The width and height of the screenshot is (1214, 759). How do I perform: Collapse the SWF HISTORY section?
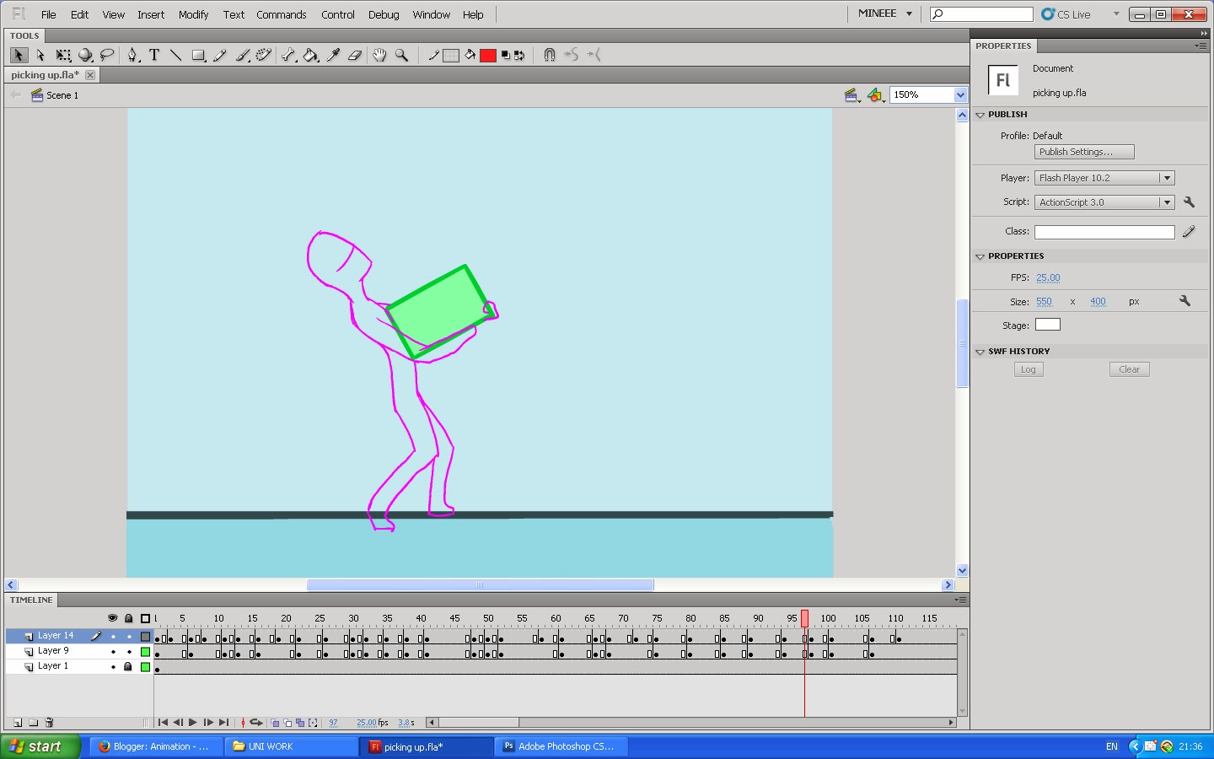(x=980, y=352)
